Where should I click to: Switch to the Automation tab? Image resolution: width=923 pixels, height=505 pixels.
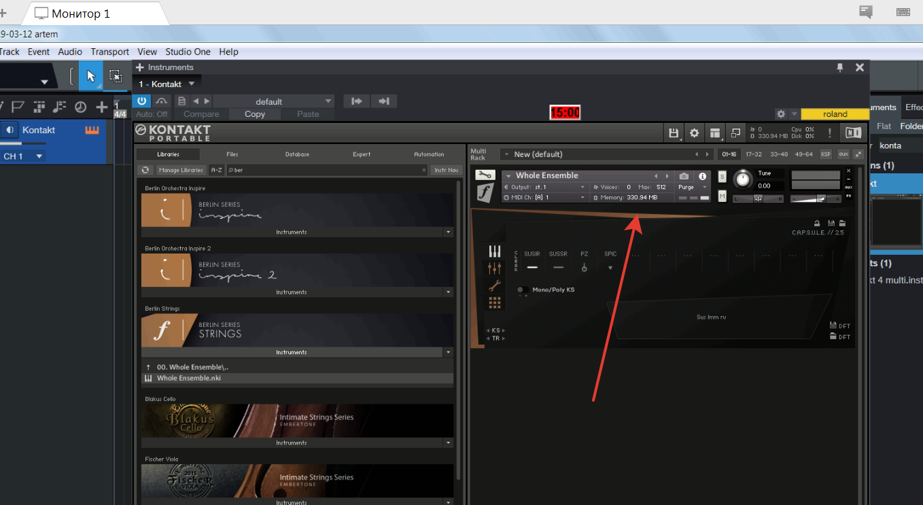429,154
